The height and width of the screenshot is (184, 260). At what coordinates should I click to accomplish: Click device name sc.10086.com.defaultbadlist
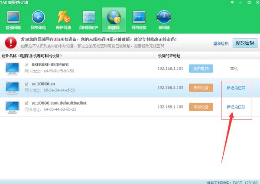click(59, 103)
